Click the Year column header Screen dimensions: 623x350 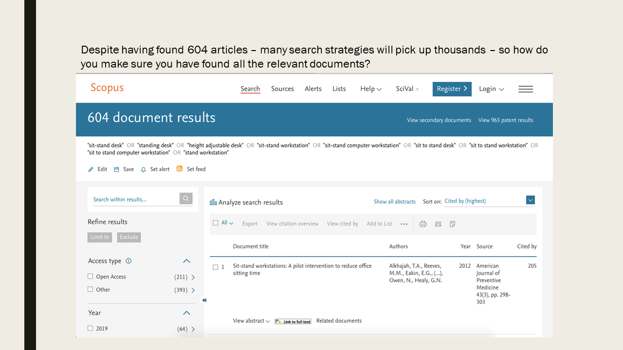(466, 246)
